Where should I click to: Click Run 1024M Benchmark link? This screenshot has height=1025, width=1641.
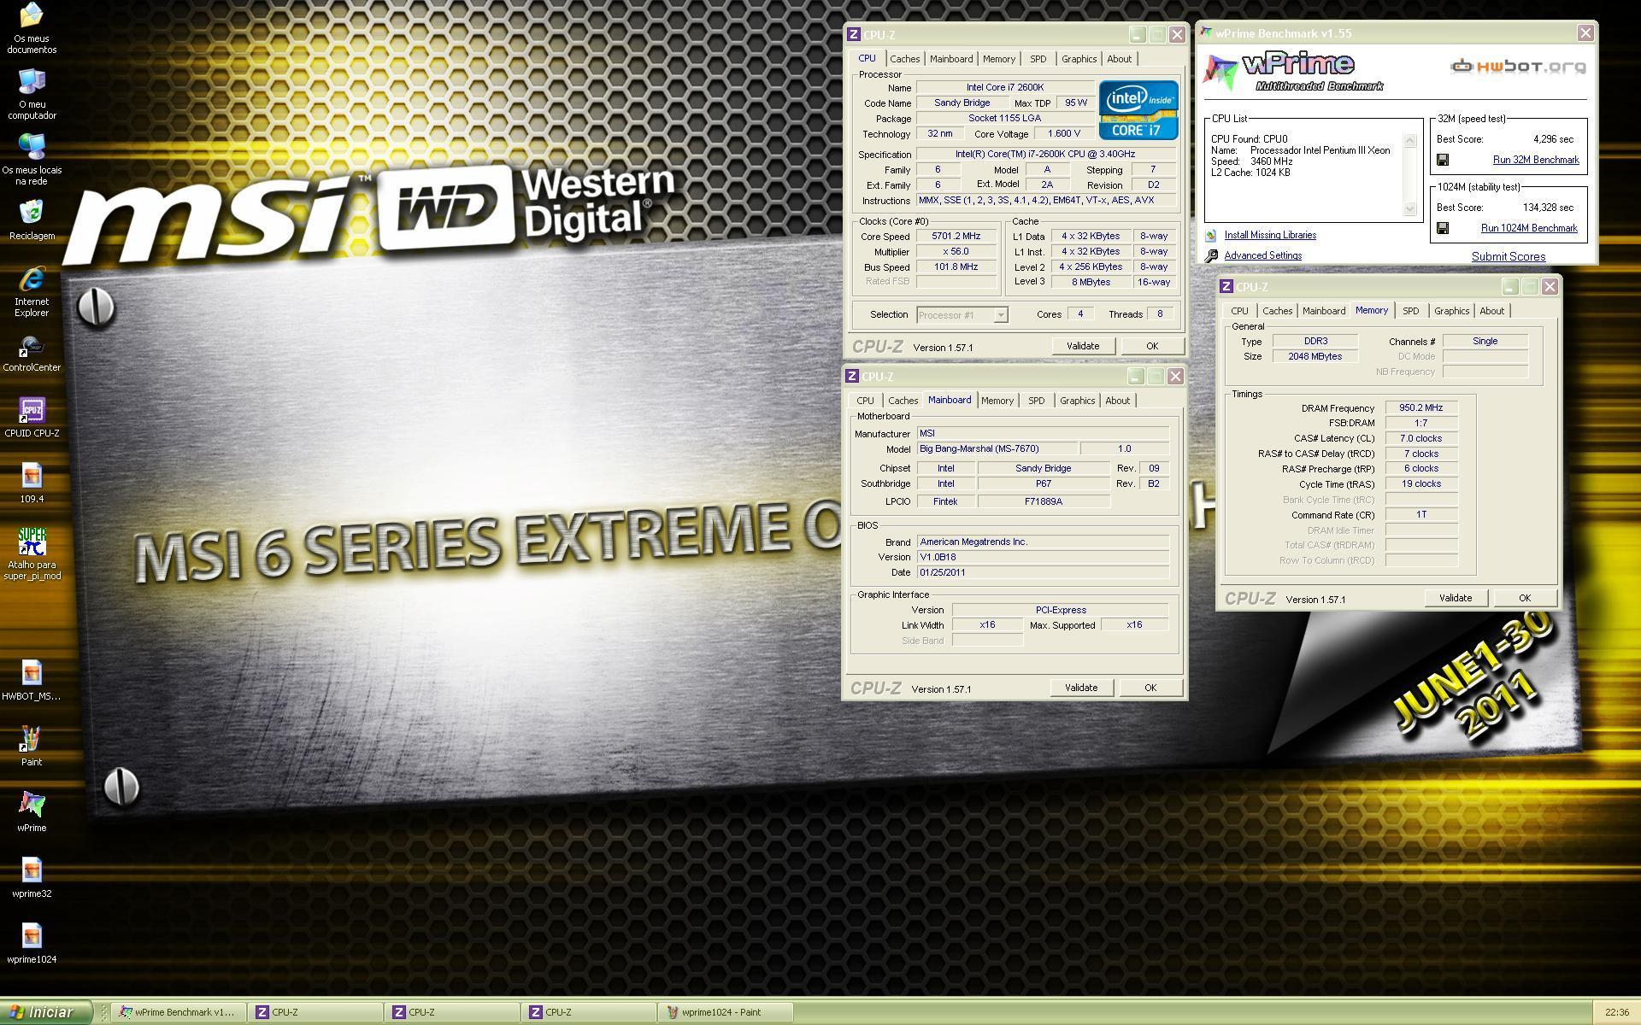tap(1529, 228)
